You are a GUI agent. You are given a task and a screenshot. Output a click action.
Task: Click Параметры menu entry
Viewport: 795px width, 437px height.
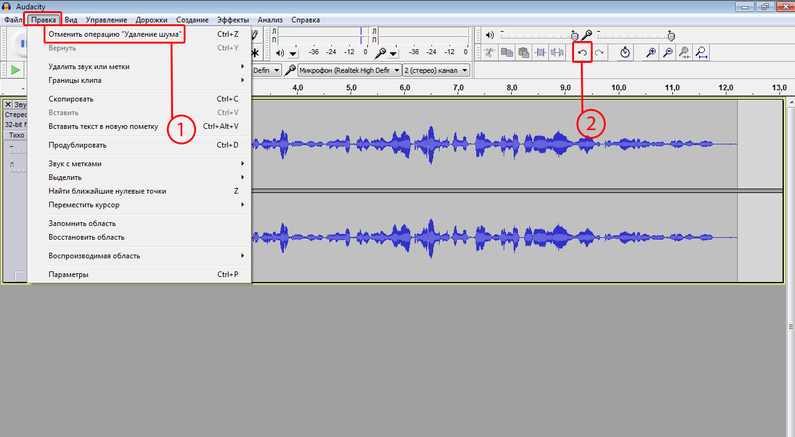point(68,275)
